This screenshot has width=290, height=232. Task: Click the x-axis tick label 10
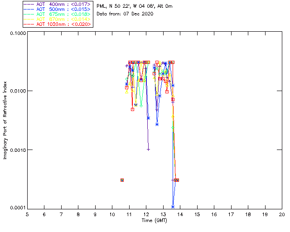pos(112,214)
